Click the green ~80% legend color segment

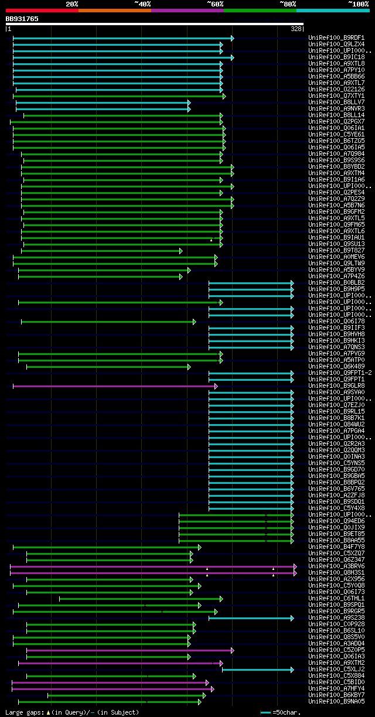point(260,11)
